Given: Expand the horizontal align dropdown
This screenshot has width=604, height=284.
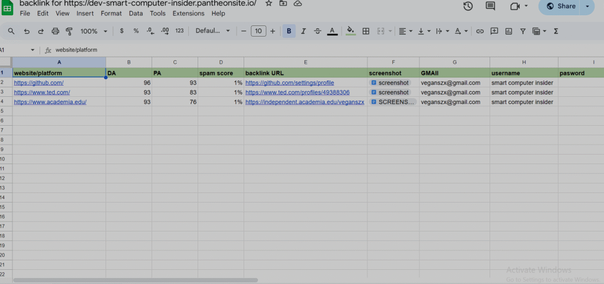Looking at the screenshot, I should [x=405, y=31].
